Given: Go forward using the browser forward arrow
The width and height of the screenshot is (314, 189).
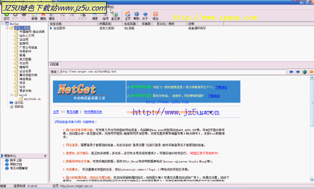Looking at the screenshot, I should 298,72.
